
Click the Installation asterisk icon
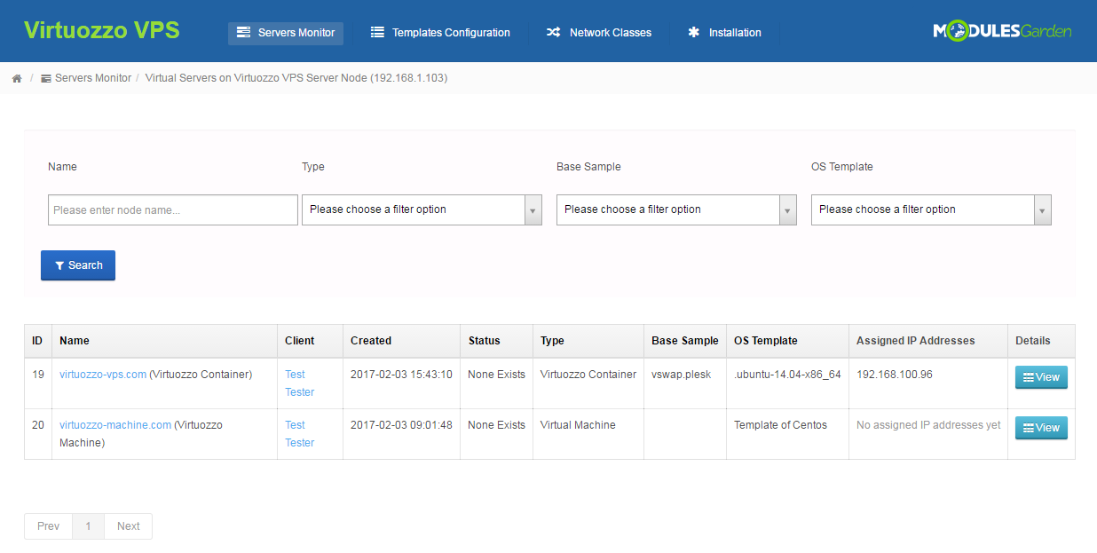(x=694, y=33)
